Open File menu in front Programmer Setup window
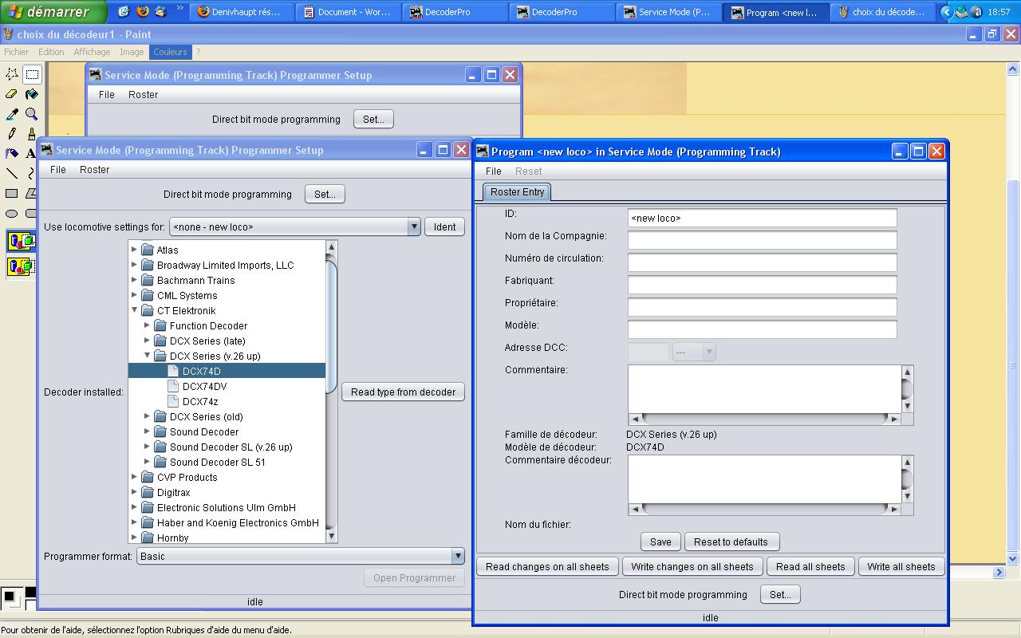Image resolution: width=1021 pixels, height=638 pixels. (x=58, y=169)
